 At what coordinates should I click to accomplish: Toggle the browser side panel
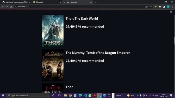[x=164, y=7]
